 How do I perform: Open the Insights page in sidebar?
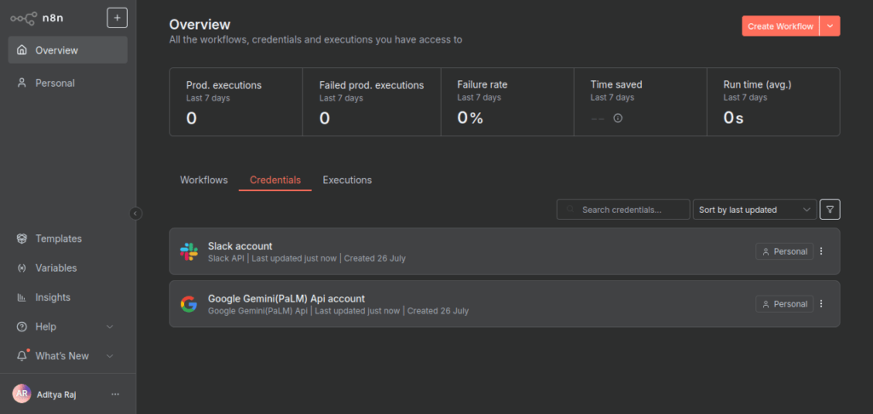coord(52,297)
